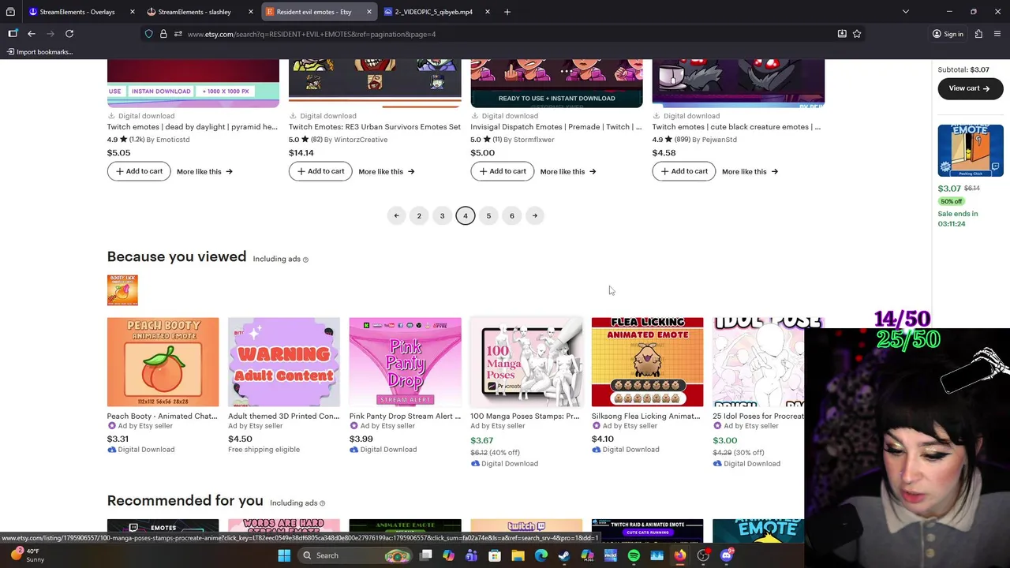1010x568 pixels.
Task: Click Twitch Emotes: RE3 Urban Survivors title
Action: click(x=375, y=127)
